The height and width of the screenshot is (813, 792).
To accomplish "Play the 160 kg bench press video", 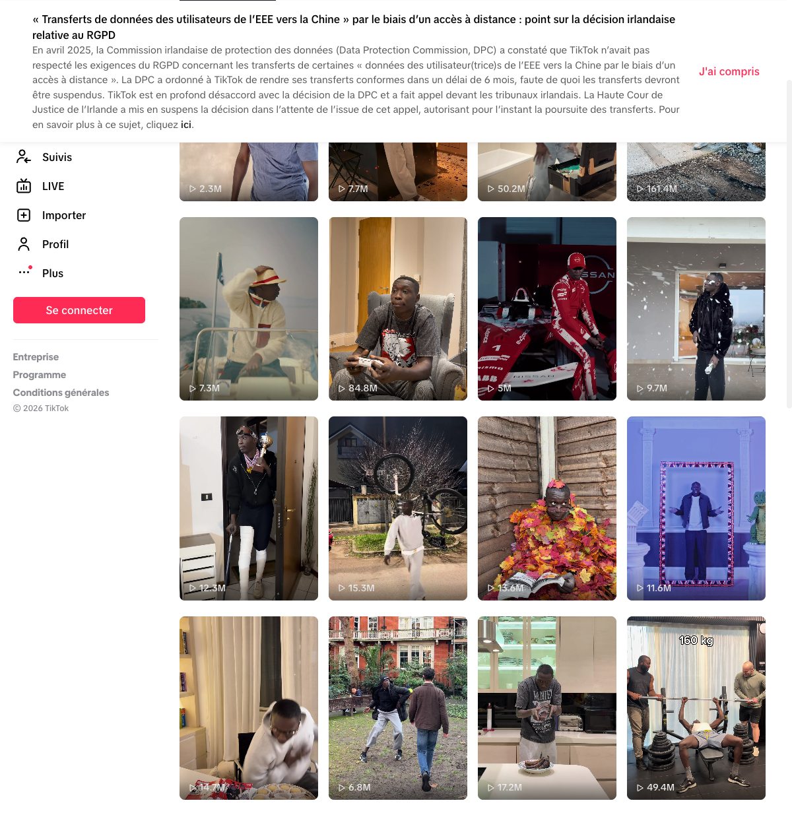I will coord(696,708).
